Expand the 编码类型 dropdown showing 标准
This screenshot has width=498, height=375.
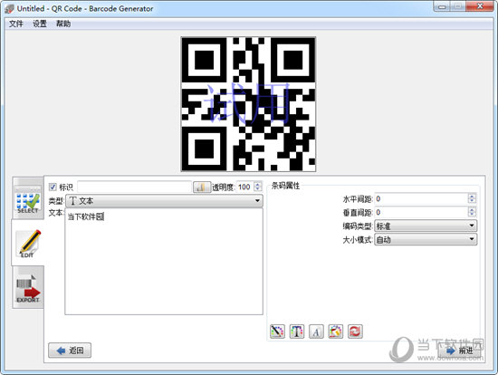426,226
